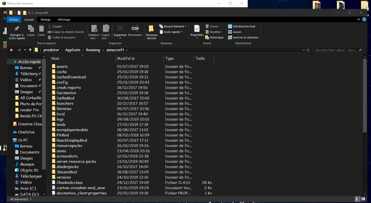Image resolution: width=371 pixels, height=203 pixels.
Task: Click predator in the address breadcrumb
Action: [51, 50]
